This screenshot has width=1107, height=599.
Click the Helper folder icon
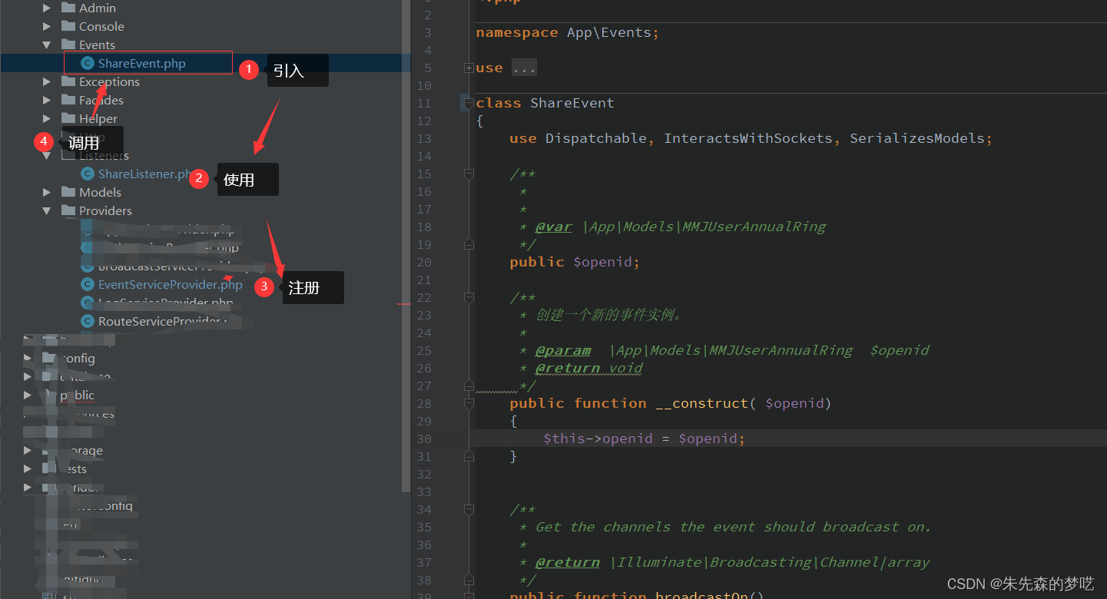(68, 117)
